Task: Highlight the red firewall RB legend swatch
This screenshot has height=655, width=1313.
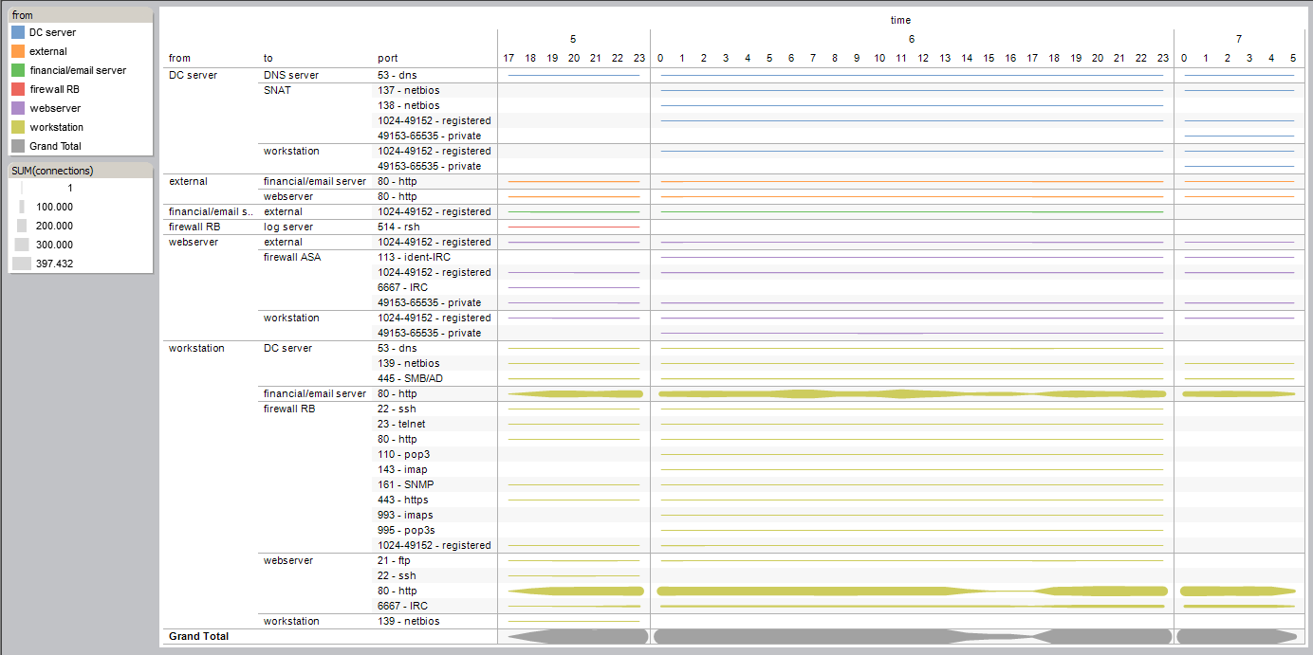Action: pyautogui.click(x=18, y=89)
